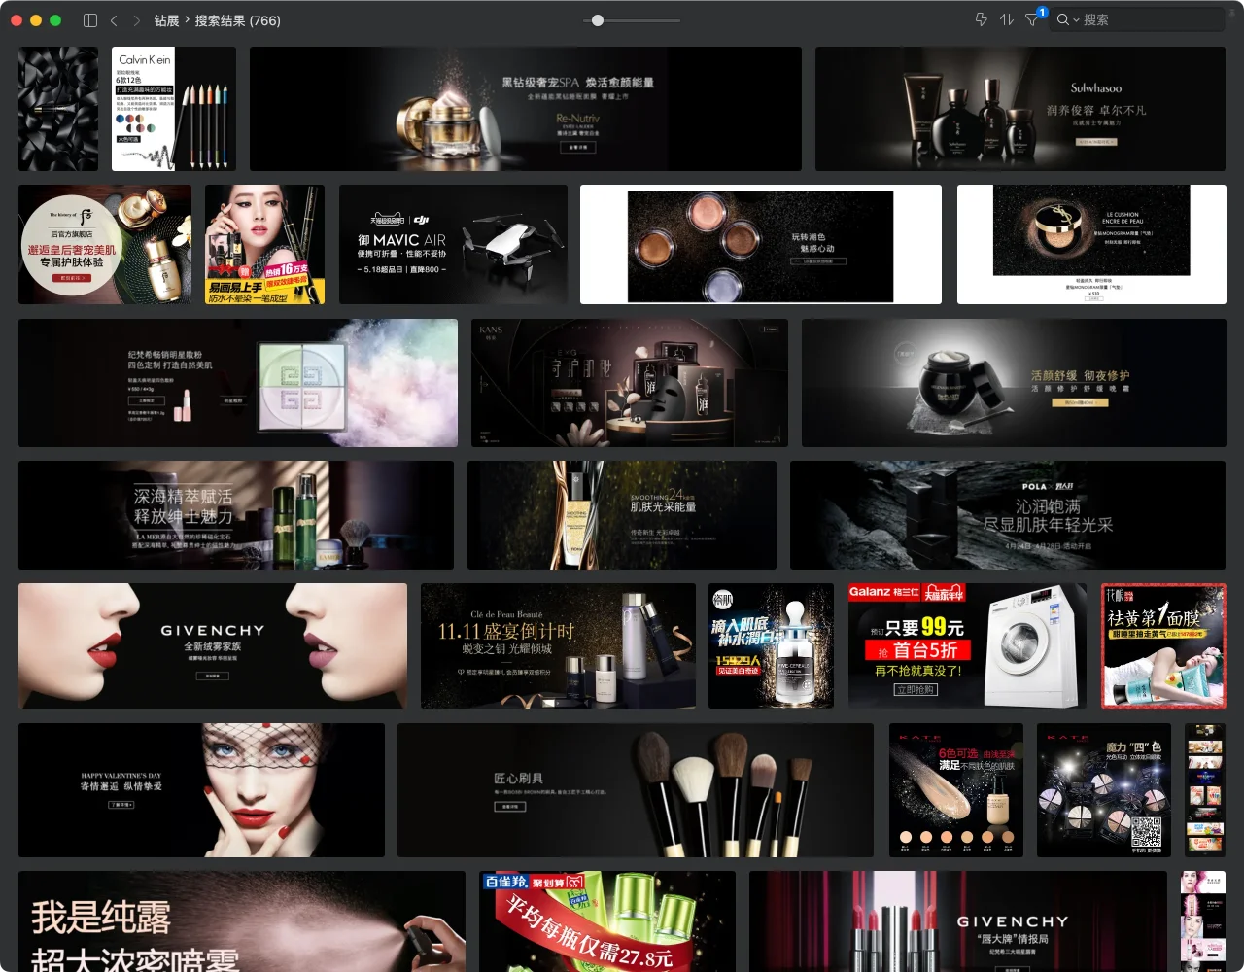The image size is (1244, 972).
Task: Toggle the sidebar panel icon
Action: coord(90,20)
